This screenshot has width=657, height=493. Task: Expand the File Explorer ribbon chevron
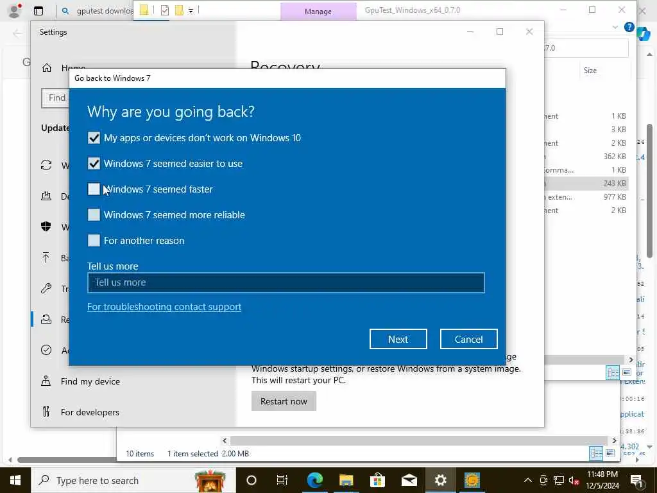(x=615, y=27)
